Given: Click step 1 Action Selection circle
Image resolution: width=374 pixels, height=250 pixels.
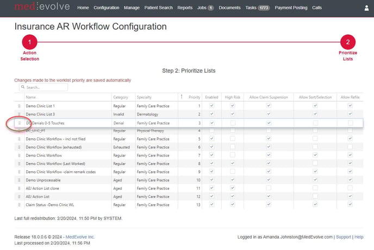Looking at the screenshot, I should [x=29, y=42].
